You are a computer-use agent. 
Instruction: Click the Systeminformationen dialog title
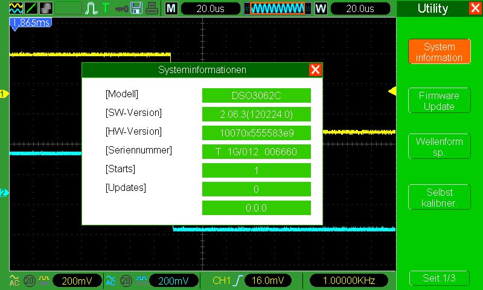(202, 70)
